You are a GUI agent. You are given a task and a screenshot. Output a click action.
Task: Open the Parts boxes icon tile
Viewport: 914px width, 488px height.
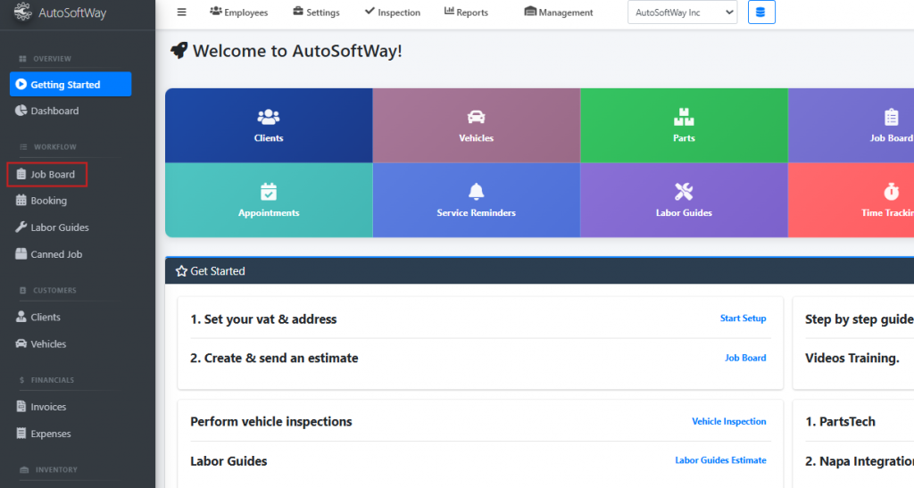pyautogui.click(x=684, y=125)
